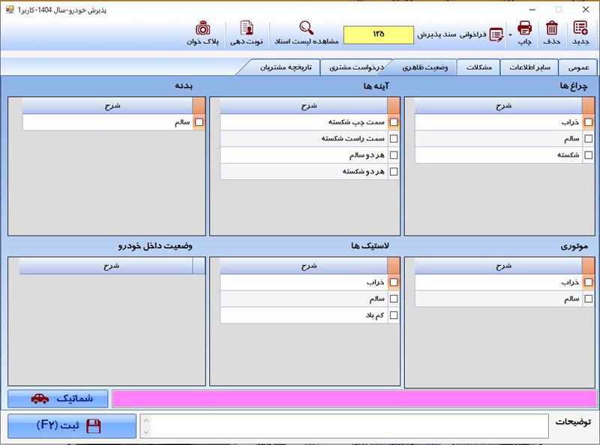Click the app icon in title bar
Viewport: 600px width, 445px height.
(x=10, y=10)
